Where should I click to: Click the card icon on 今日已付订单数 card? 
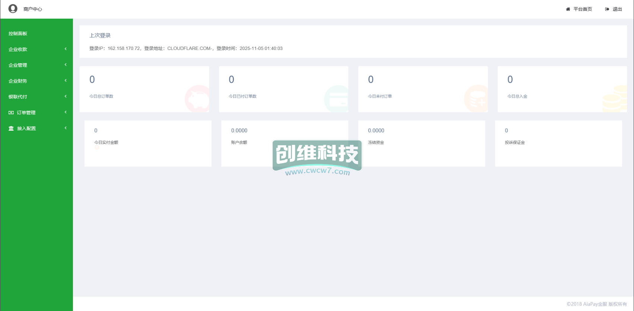point(337,99)
